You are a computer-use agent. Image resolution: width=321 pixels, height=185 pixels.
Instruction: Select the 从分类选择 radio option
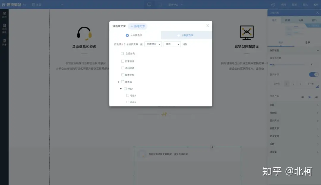[x=127, y=35]
